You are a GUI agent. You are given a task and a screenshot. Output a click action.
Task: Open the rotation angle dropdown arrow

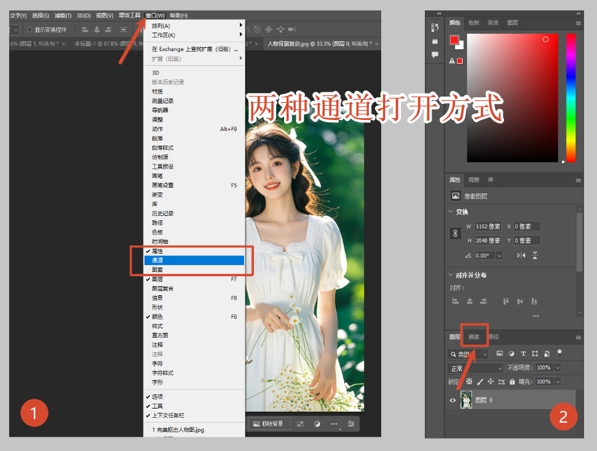coord(499,255)
